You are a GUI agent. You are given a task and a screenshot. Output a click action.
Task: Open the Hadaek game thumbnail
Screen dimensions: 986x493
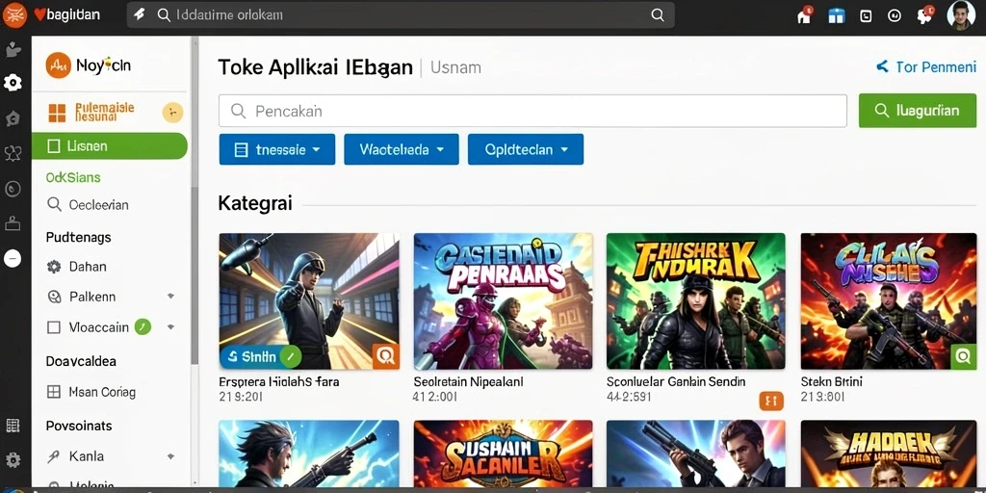pos(889,454)
